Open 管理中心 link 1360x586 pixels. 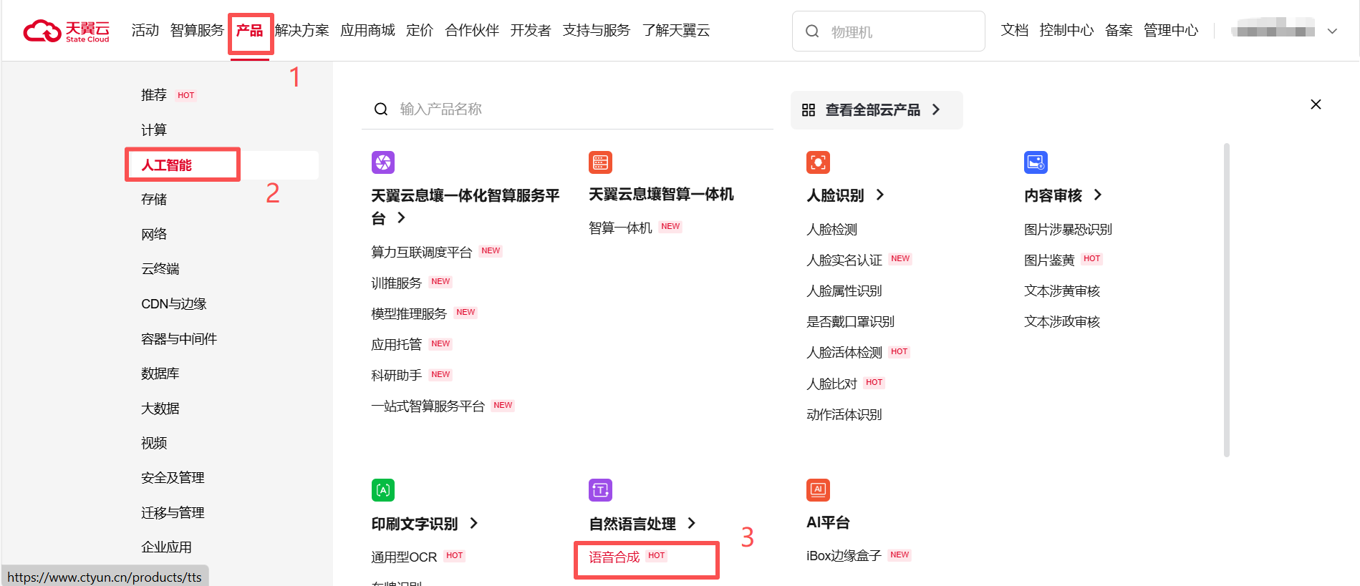(x=1171, y=30)
